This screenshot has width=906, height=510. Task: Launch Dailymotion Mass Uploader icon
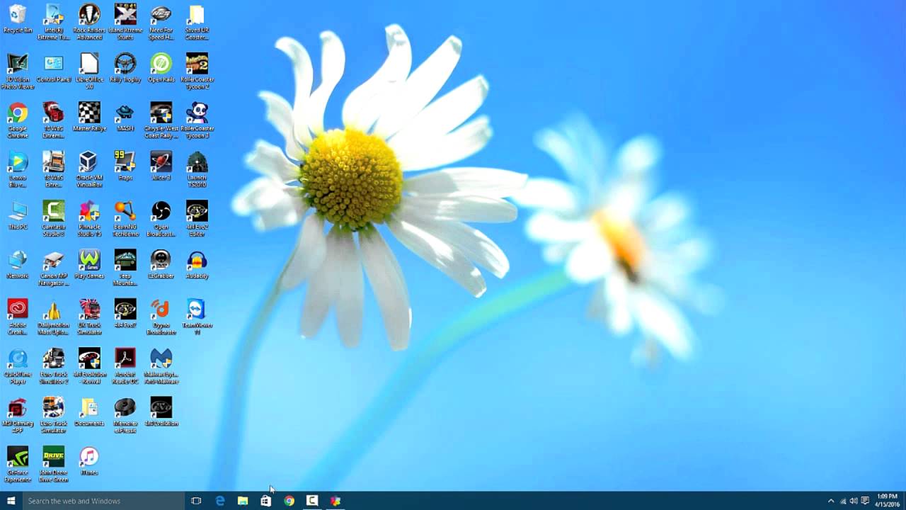click(54, 317)
